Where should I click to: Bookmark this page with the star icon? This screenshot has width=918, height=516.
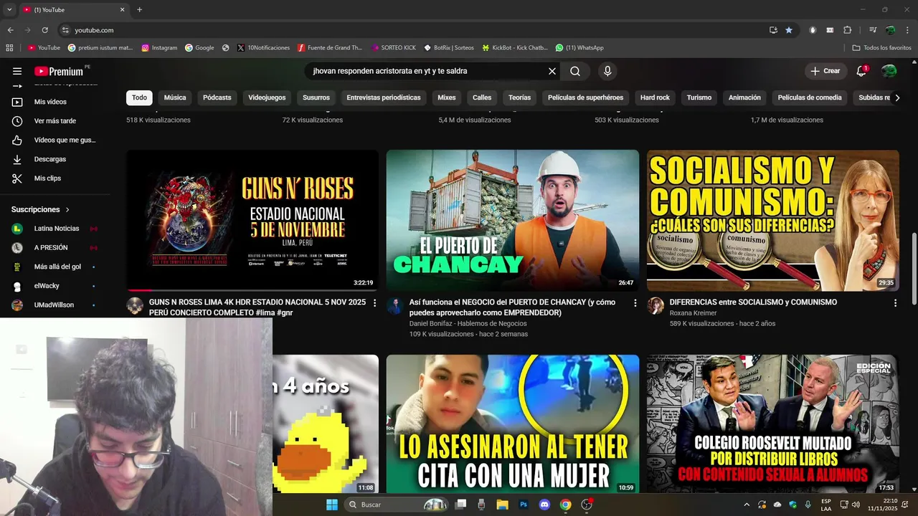pos(789,30)
